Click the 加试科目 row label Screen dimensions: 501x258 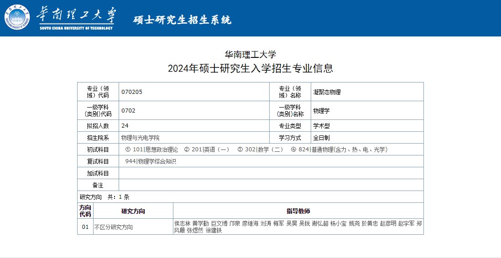pyautogui.click(x=98, y=173)
